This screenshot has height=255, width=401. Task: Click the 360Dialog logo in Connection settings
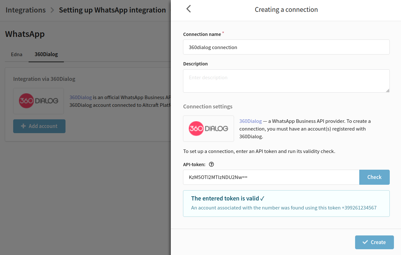pyautogui.click(x=208, y=129)
